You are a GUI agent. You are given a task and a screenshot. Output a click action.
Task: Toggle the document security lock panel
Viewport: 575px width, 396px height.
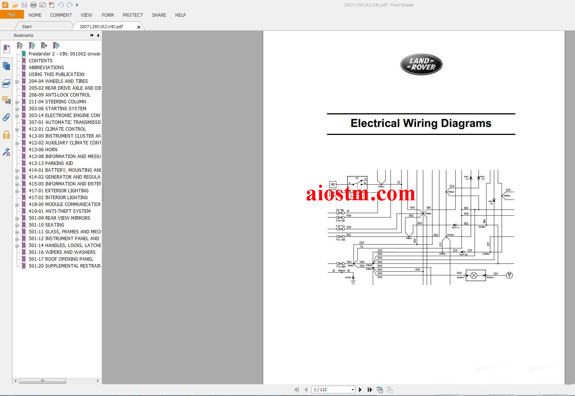pos(6,134)
